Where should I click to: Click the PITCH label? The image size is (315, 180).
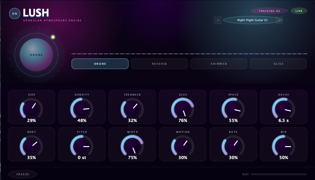point(82,132)
